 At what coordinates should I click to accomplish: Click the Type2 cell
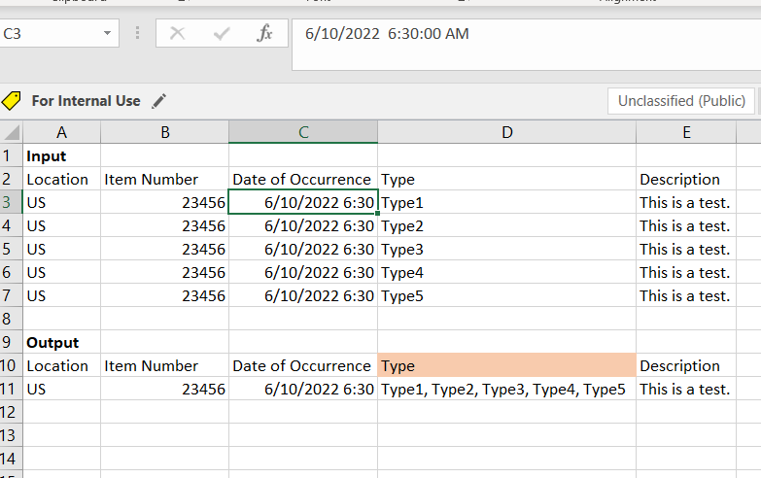(506, 225)
